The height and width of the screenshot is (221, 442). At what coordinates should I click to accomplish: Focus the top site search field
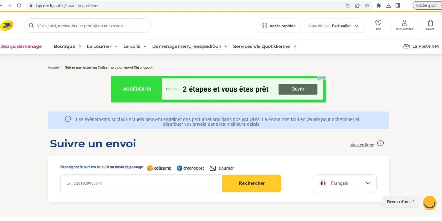click(88, 26)
